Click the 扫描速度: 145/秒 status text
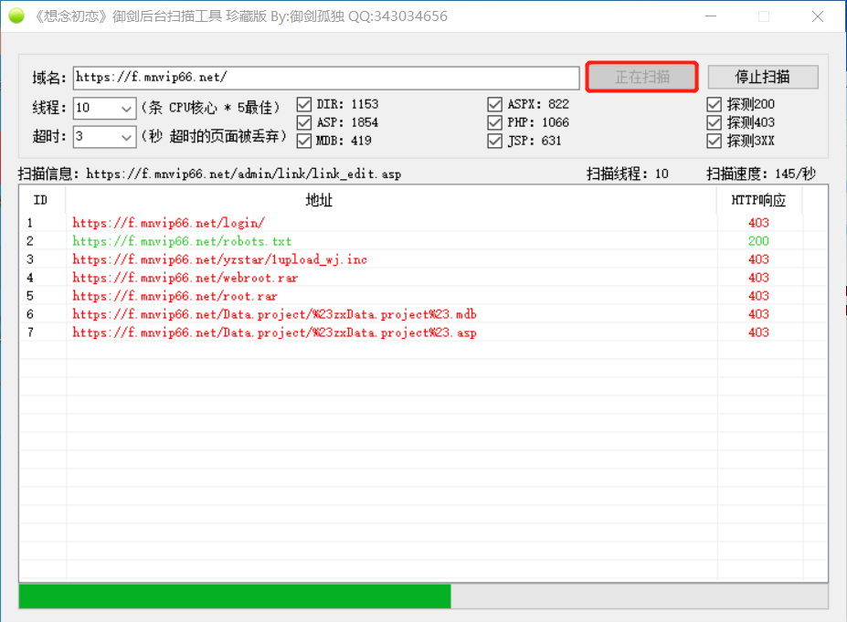Screen dimensions: 847x622 (x=761, y=174)
